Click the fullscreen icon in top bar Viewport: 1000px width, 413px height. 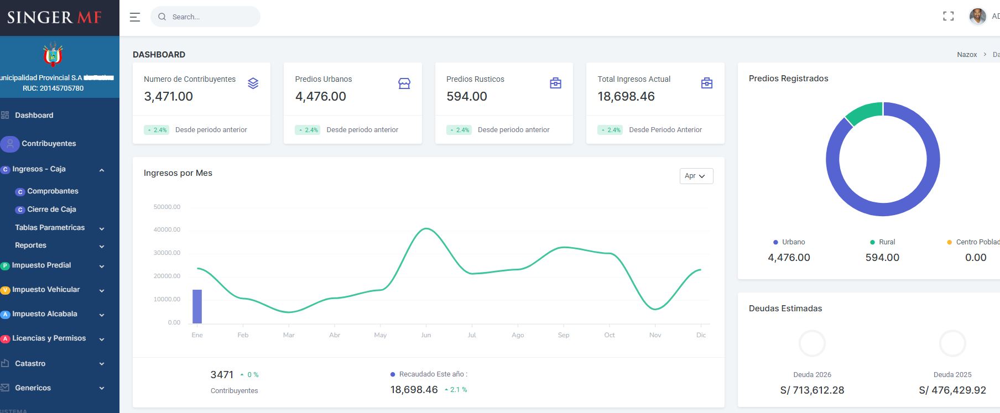click(x=948, y=17)
